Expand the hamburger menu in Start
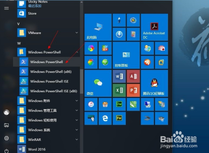Screen dimensions: 209x153 point(6,8)
